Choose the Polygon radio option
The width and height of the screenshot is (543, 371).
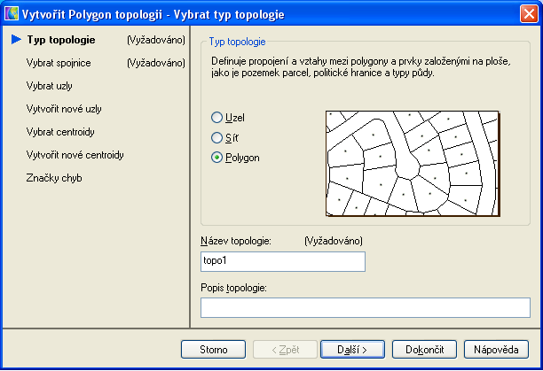[x=217, y=158]
